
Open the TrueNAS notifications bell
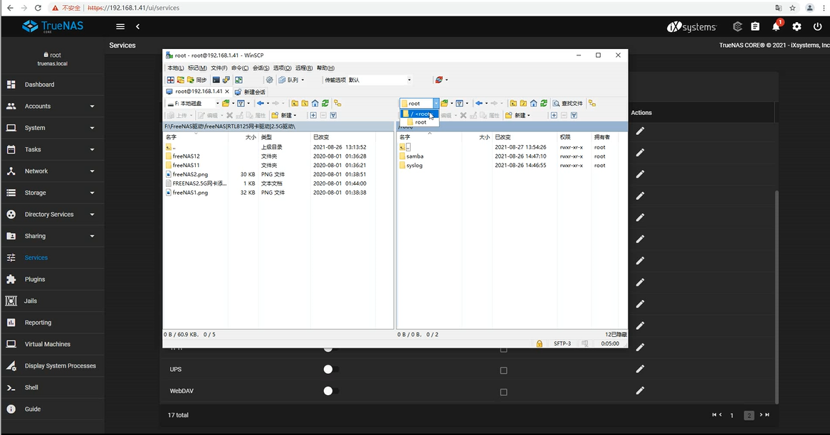click(x=776, y=27)
